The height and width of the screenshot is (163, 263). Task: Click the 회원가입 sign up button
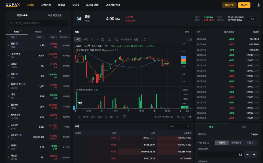coord(229,5)
